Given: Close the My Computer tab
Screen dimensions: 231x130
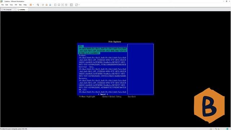Looking at the screenshot, I should click(14, 10).
